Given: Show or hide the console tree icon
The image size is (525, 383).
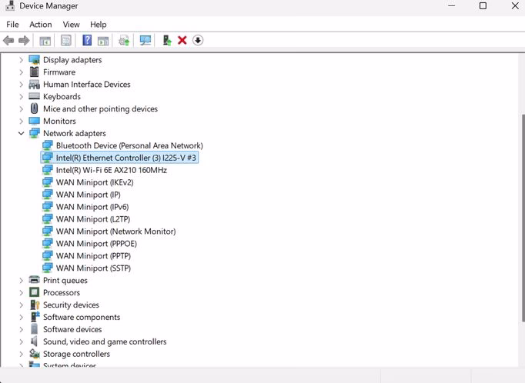Looking at the screenshot, I should [x=45, y=41].
